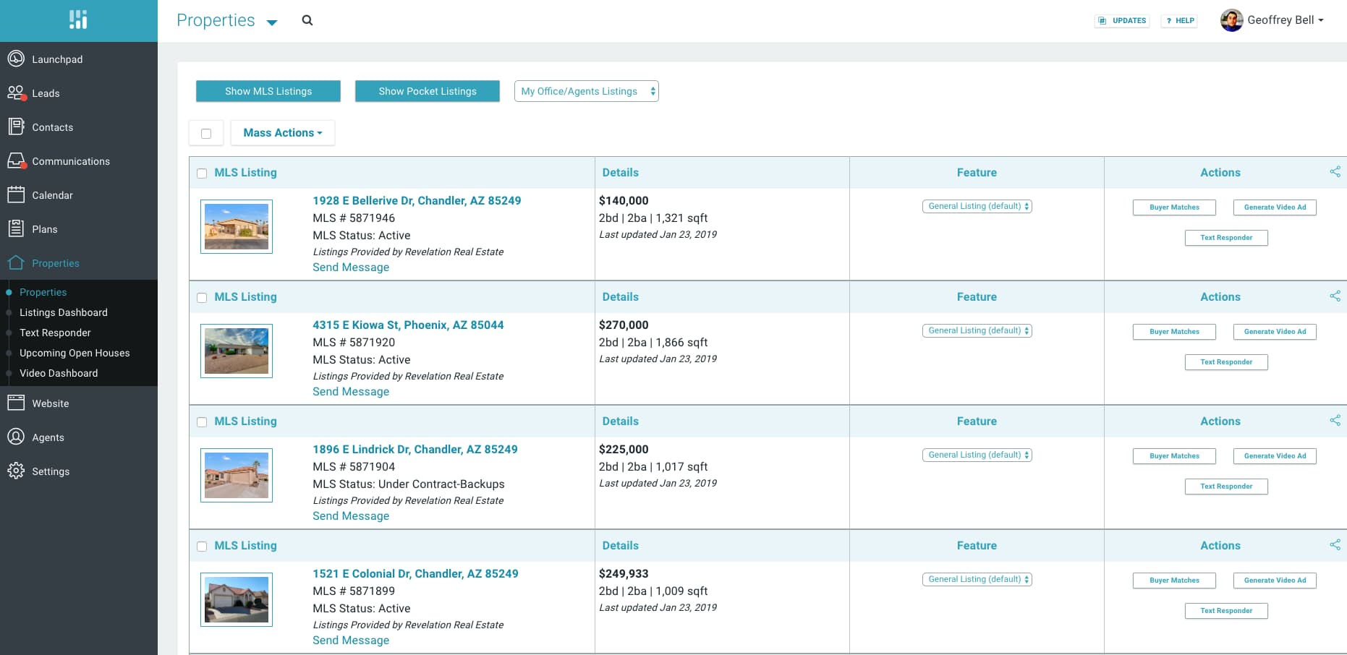Open Video Dashboard submenu item
Screen dimensions: 1347x655
[59, 373]
